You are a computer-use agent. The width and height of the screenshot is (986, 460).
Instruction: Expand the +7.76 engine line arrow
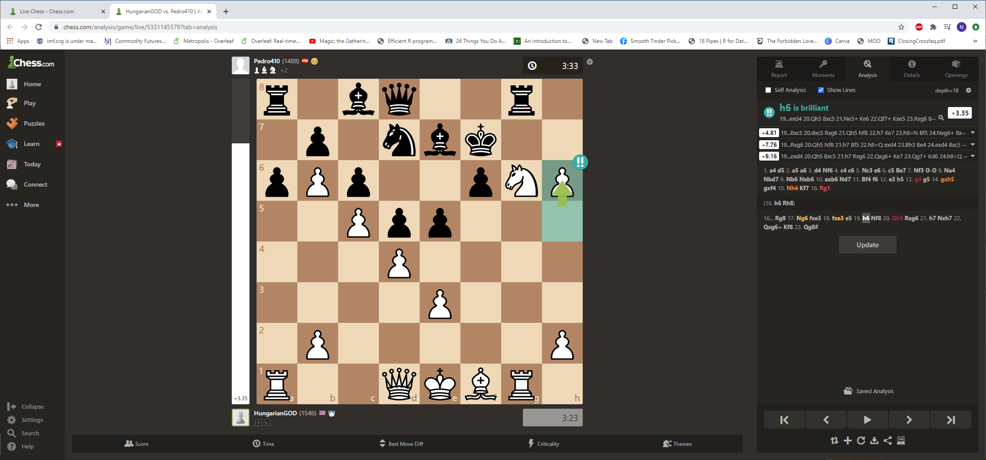click(x=973, y=145)
